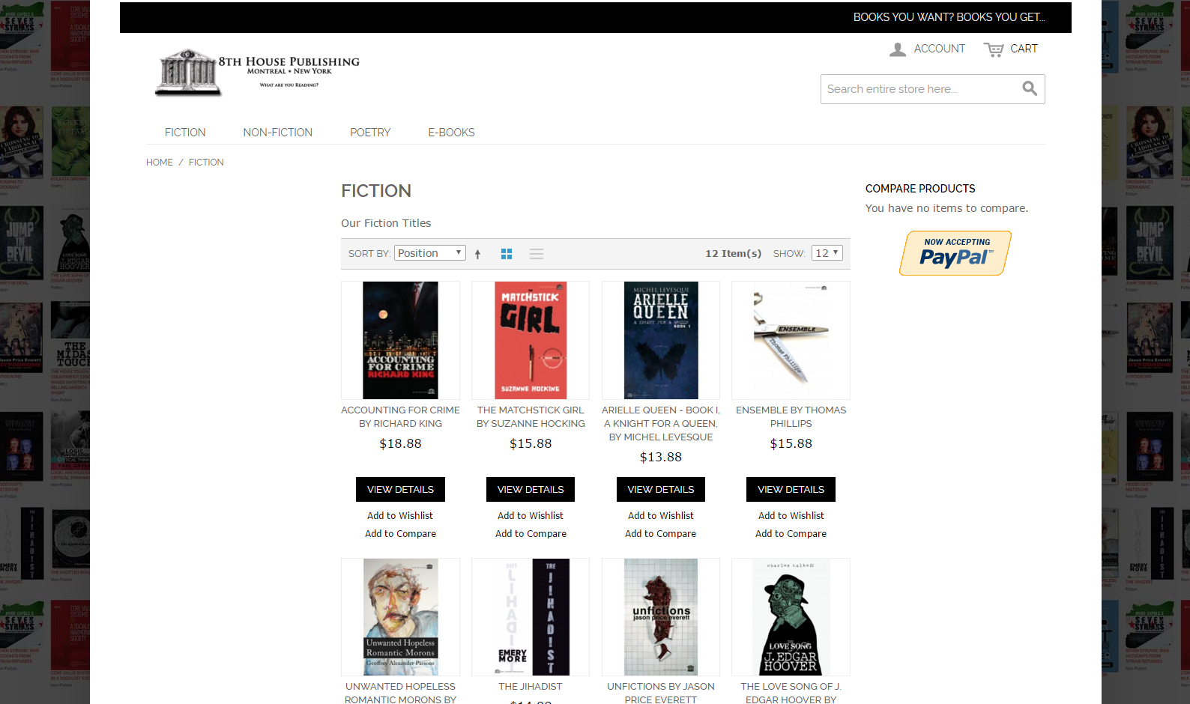
Task: Click the 8th House Publishing logo
Action: [x=257, y=73]
